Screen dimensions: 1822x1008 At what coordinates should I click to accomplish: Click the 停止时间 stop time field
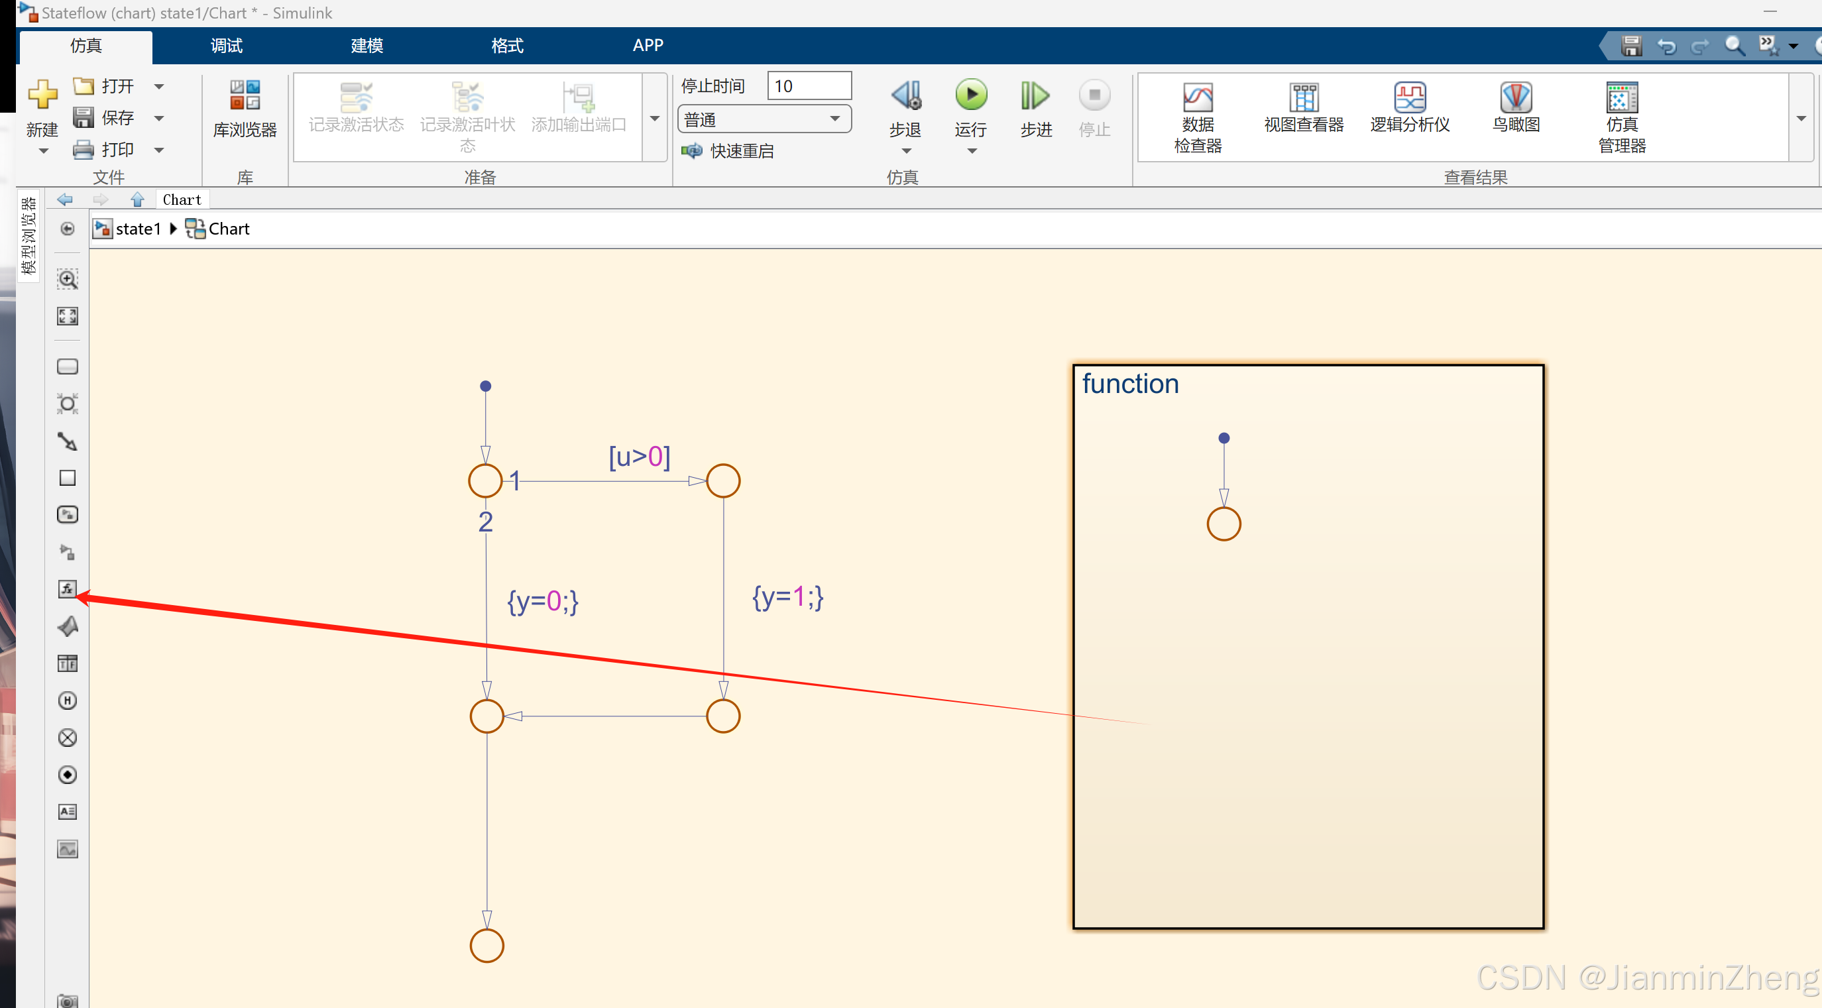pyautogui.click(x=809, y=86)
